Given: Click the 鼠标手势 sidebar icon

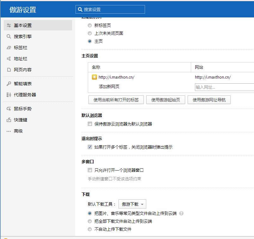Looking at the screenshot, I should pos(9,109).
